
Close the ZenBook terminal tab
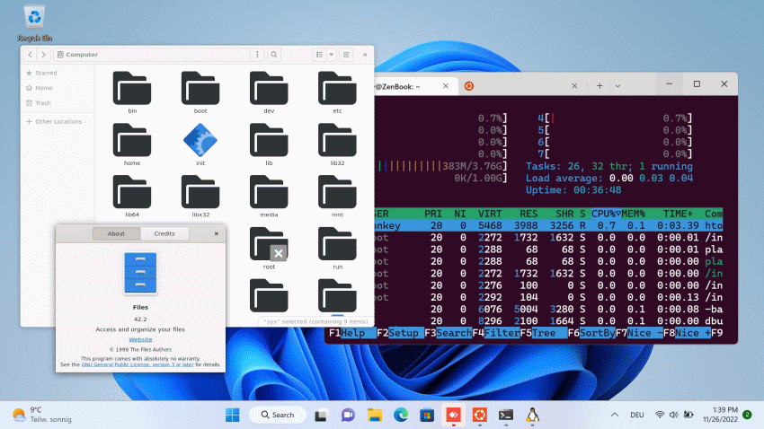[x=445, y=86]
